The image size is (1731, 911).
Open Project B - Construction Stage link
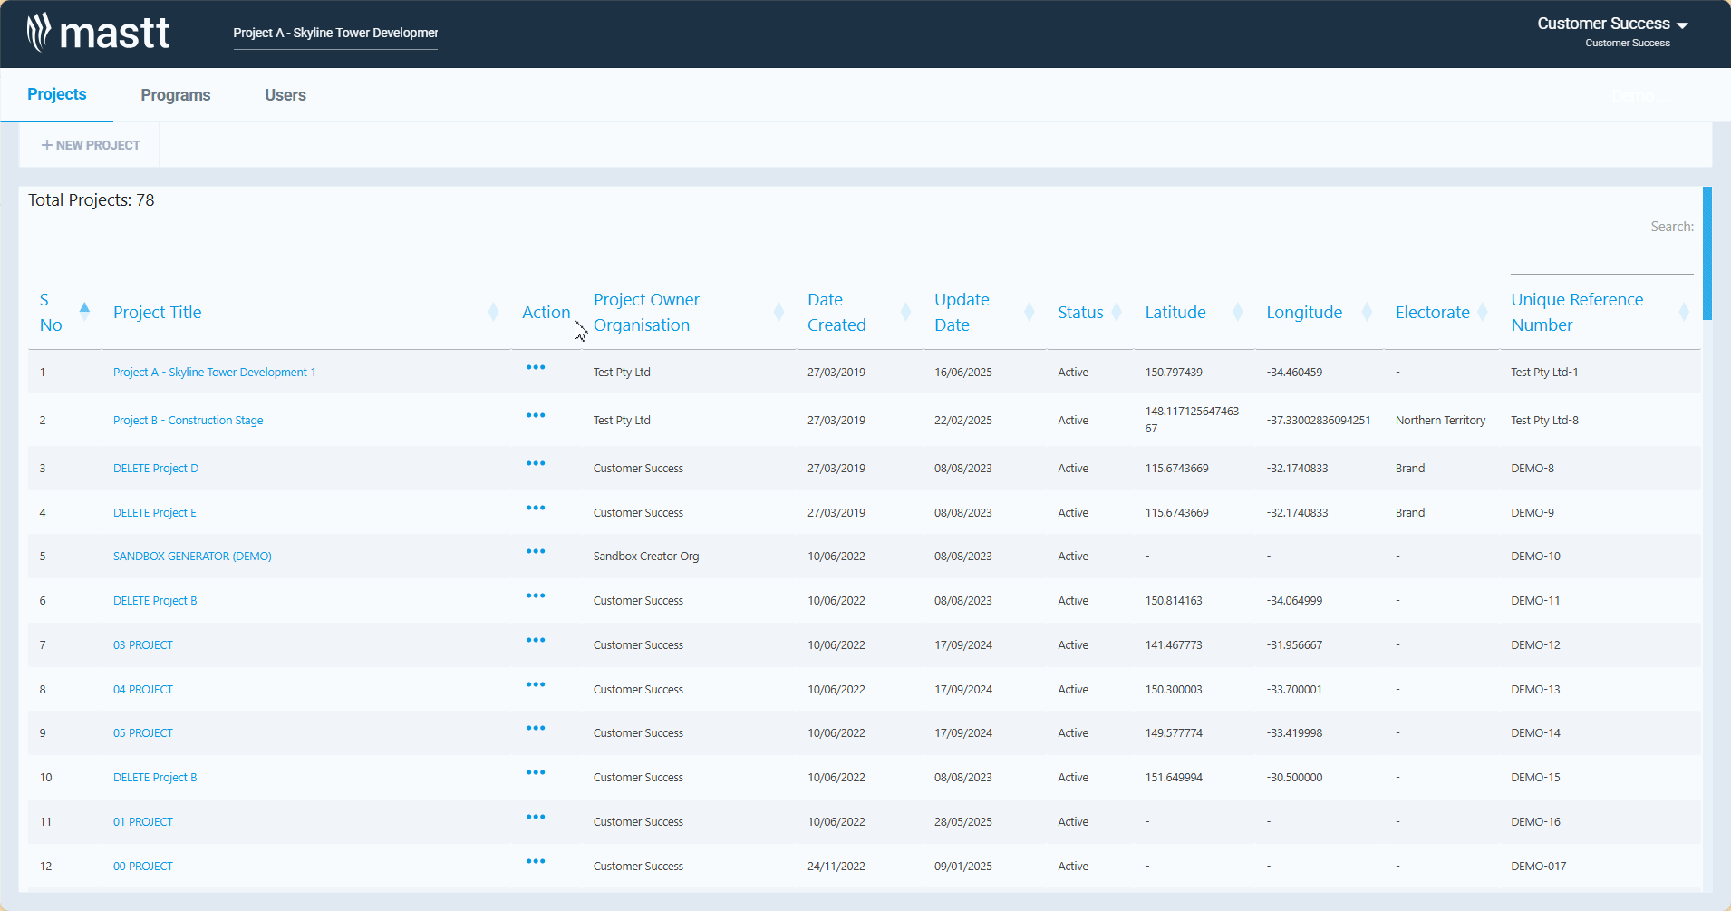[189, 421]
